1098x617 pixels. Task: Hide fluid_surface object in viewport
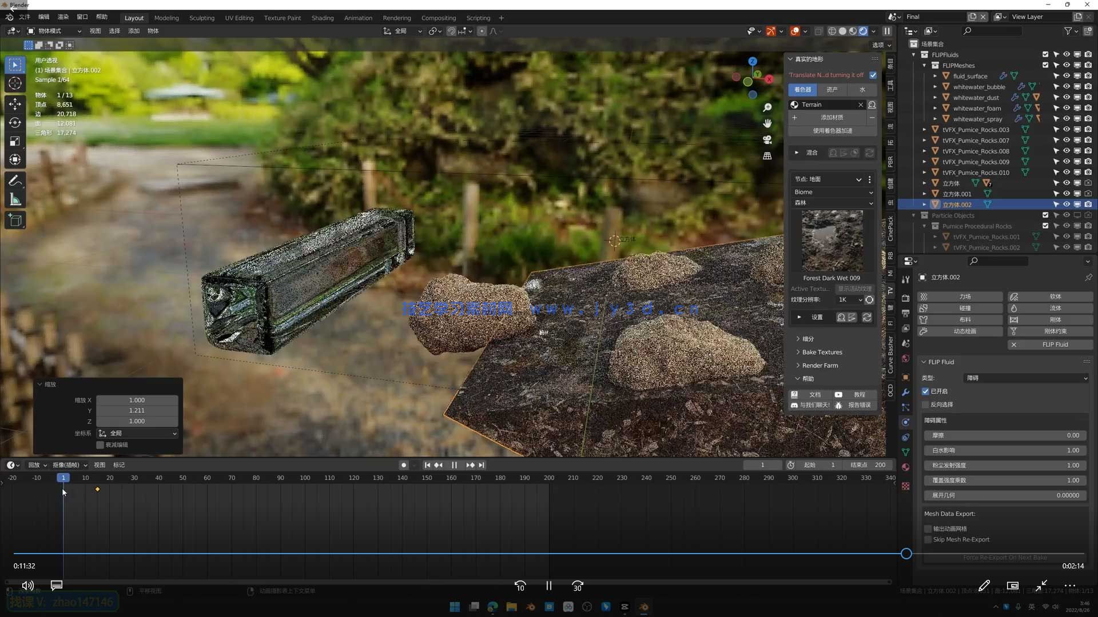pos(1067,76)
